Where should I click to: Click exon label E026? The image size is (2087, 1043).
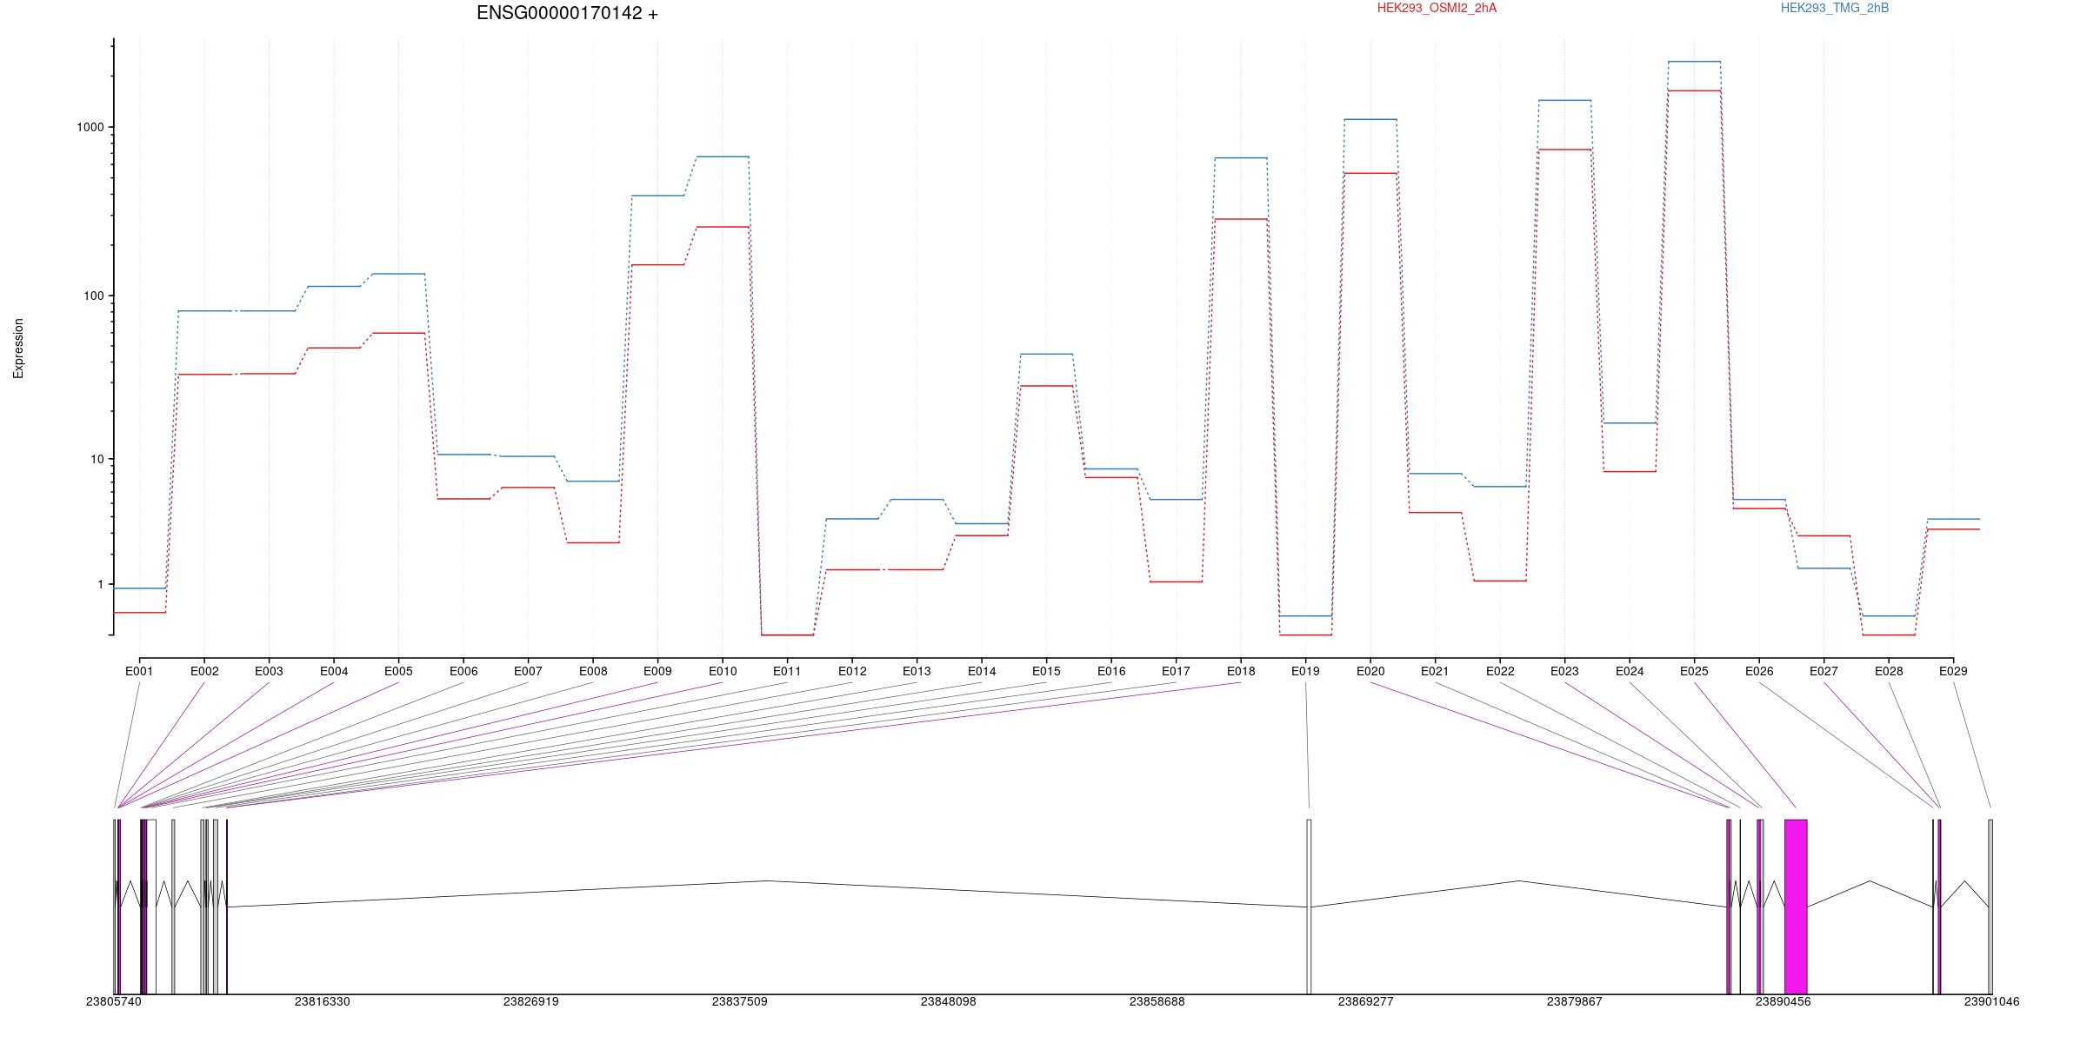coord(1759,671)
